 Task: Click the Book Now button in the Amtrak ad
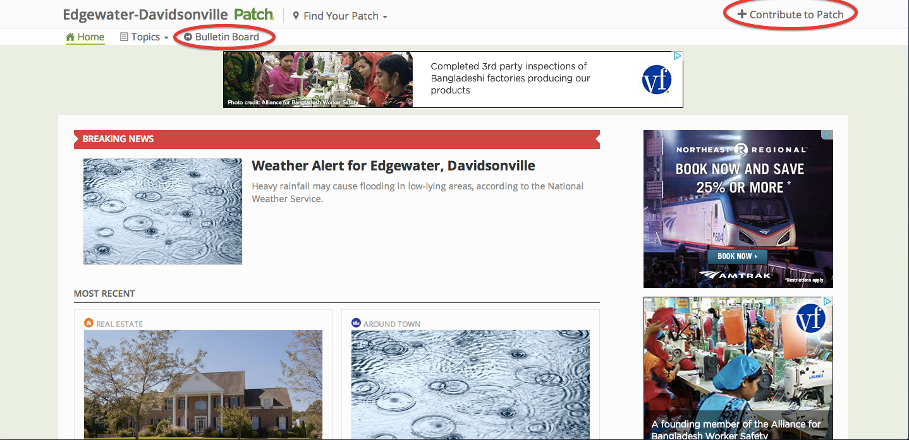click(737, 256)
